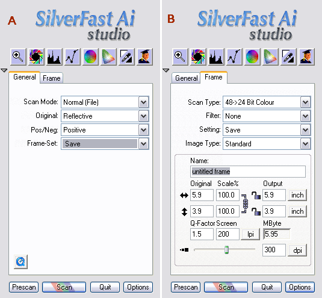Click the height inch unit button
Image resolution: width=322 pixels, height=298 pixels.
[297, 211]
